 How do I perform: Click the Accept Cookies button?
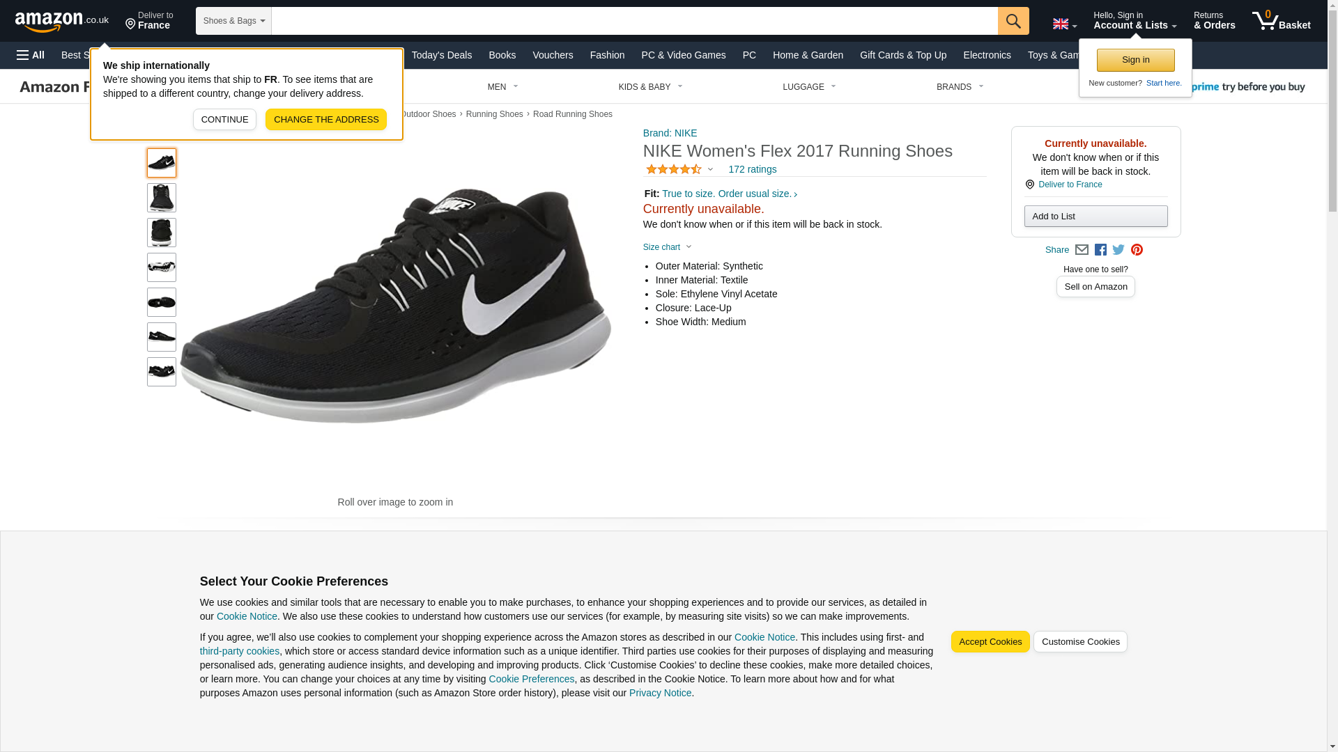990,642
